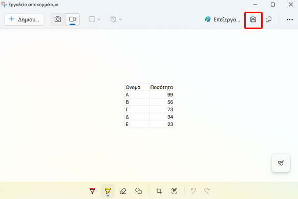Click the Δημιουργία (New) snip button

[x=25, y=19]
